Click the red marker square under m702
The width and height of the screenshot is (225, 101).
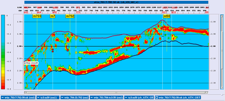click(67, 50)
